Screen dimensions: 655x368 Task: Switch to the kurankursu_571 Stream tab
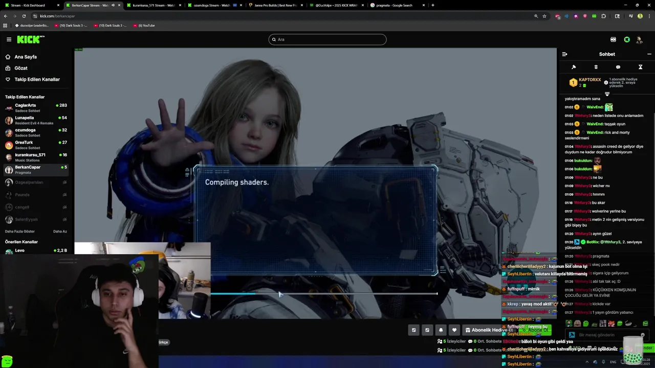[154, 5]
